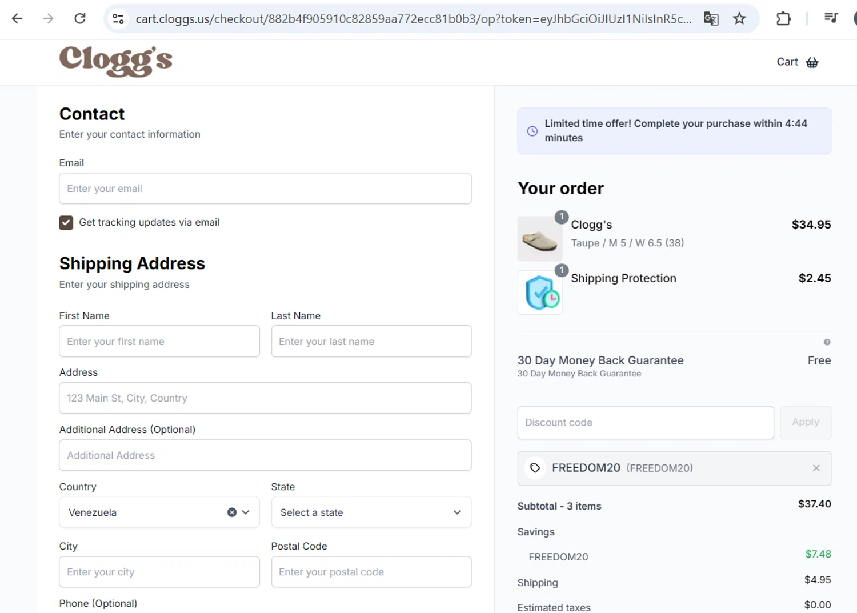
Task: Clear the selected country Venezuela
Action: [x=232, y=512]
